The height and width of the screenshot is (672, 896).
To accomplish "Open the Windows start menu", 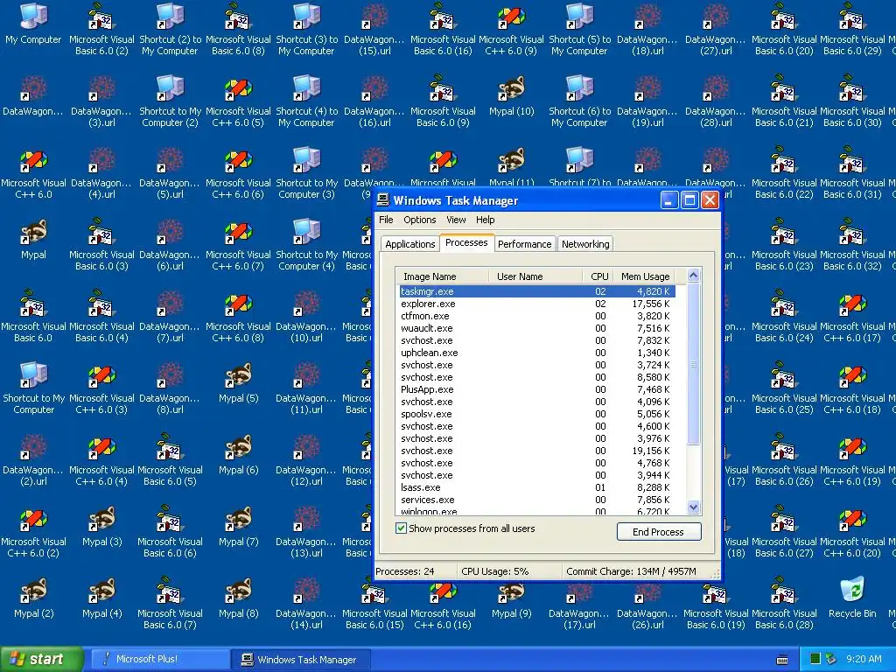I will click(x=42, y=659).
